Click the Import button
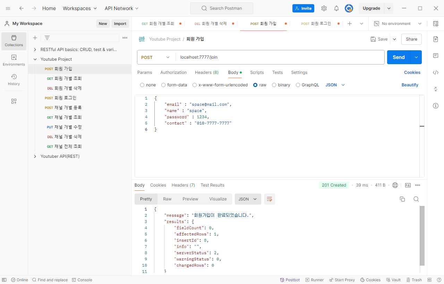The height and width of the screenshot is (284, 444). pos(120,24)
